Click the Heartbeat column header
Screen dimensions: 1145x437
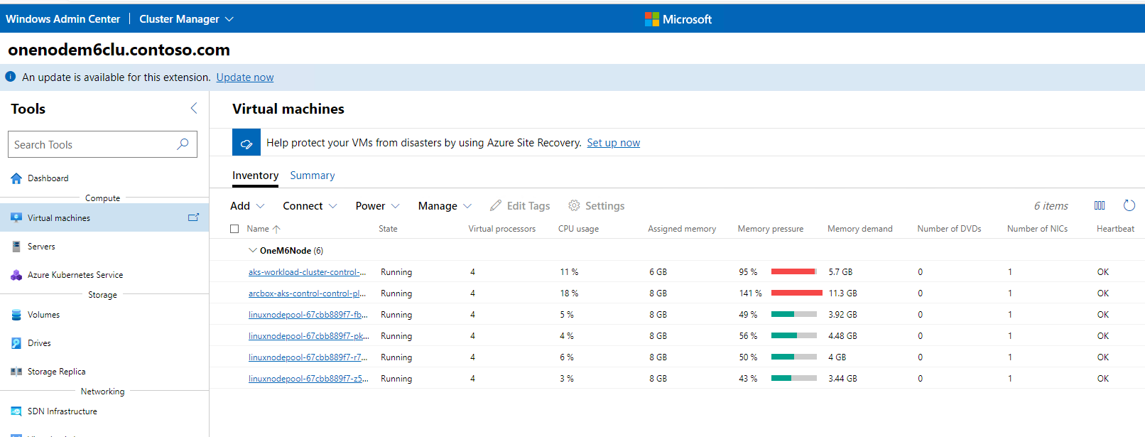[x=1115, y=229]
